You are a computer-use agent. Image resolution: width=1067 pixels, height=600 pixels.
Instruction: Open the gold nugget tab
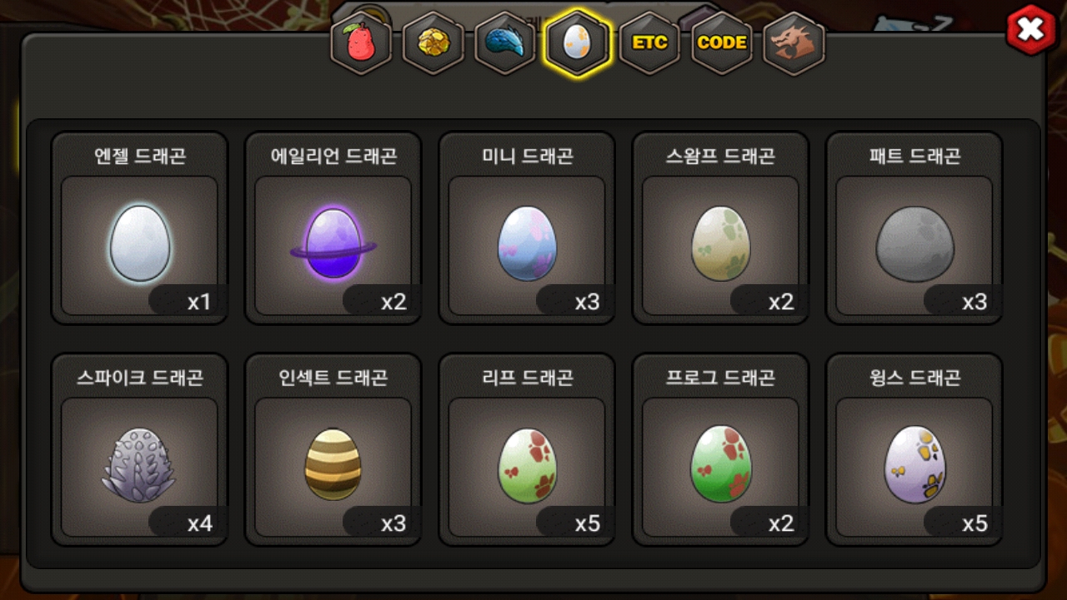pyautogui.click(x=433, y=43)
